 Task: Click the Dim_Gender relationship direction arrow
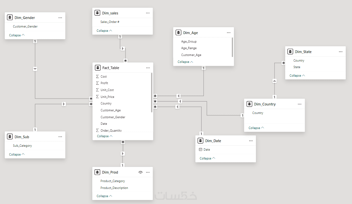pyautogui.click(x=35, y=69)
